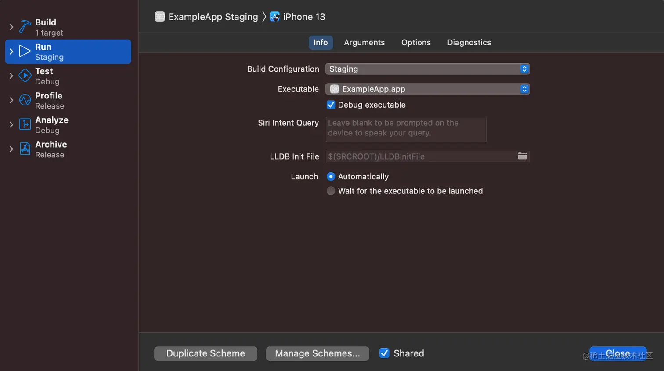Select Wait for the executable radio

(x=331, y=191)
